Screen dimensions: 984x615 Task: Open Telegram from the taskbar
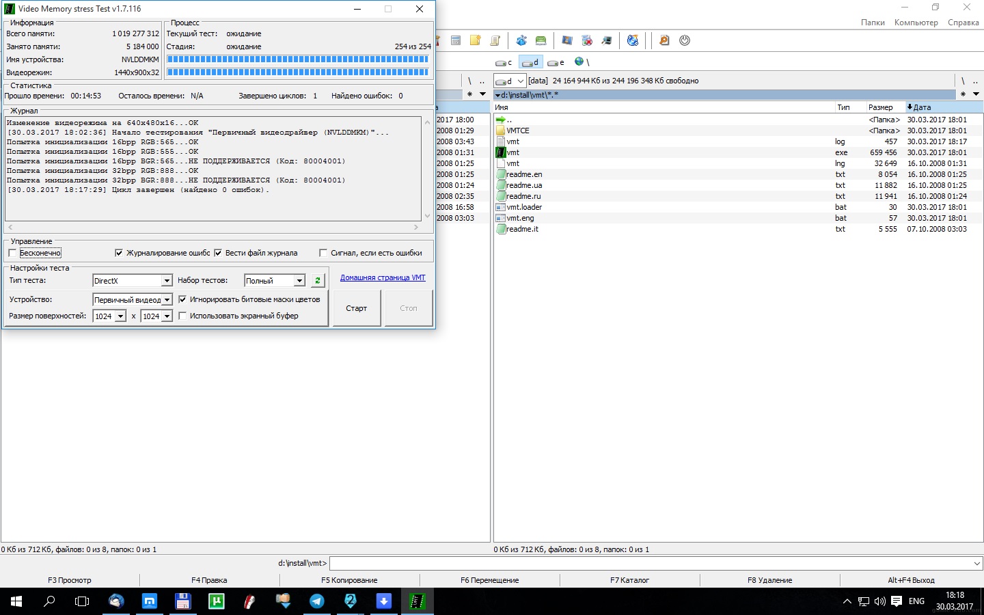pyautogui.click(x=317, y=601)
